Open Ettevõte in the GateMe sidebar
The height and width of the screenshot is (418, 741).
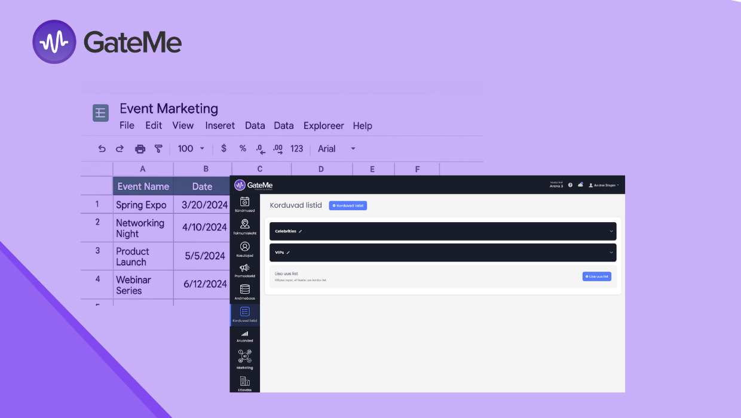click(x=244, y=383)
